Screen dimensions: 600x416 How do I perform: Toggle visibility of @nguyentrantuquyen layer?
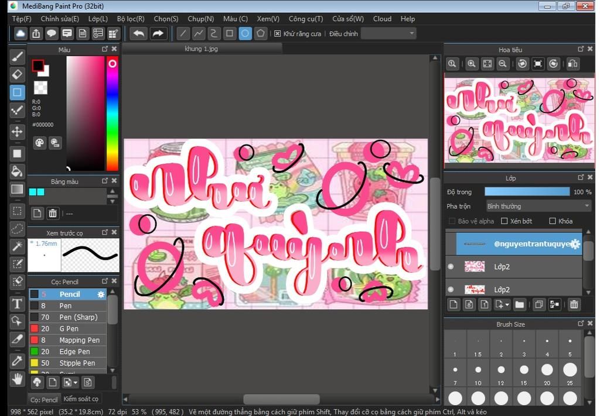point(451,244)
